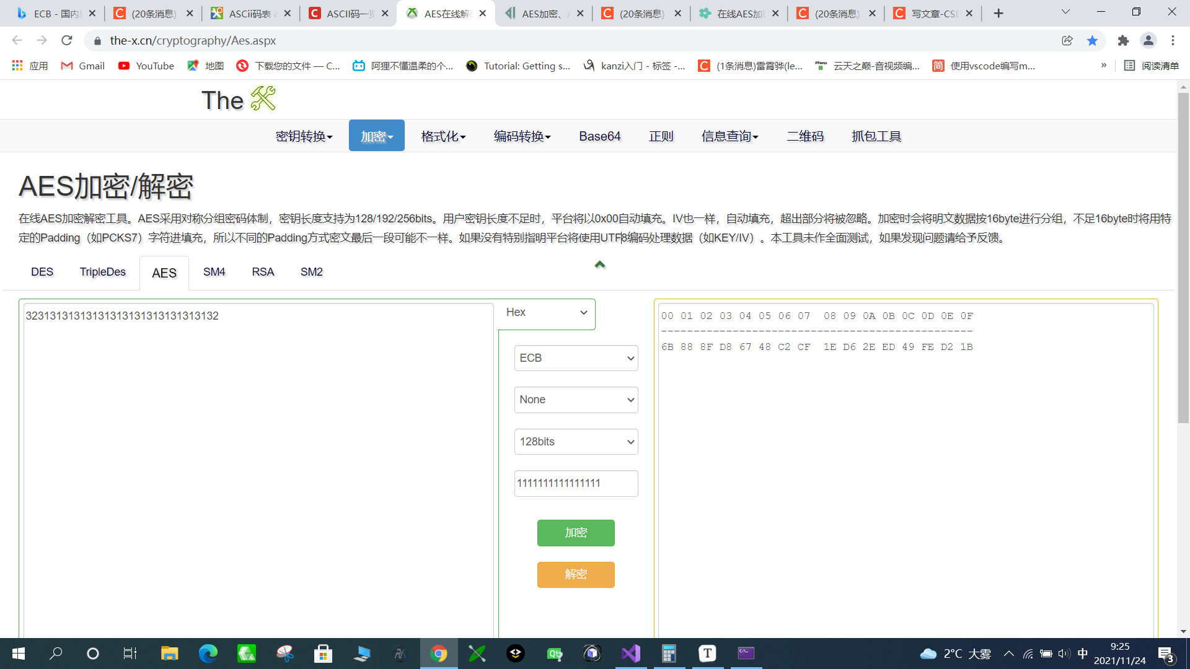
Task: Open the 阅读清单 reading list
Action: tap(1152, 66)
